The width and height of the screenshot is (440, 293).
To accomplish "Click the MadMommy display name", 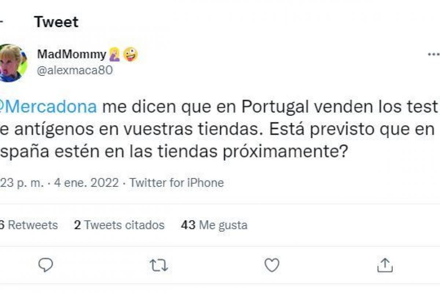I will pos(71,55).
